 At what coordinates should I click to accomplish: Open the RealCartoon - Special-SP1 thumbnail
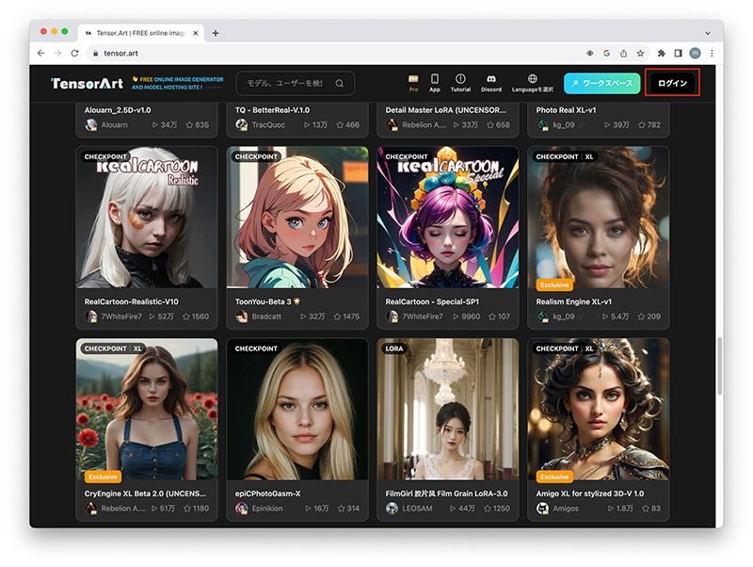point(448,218)
